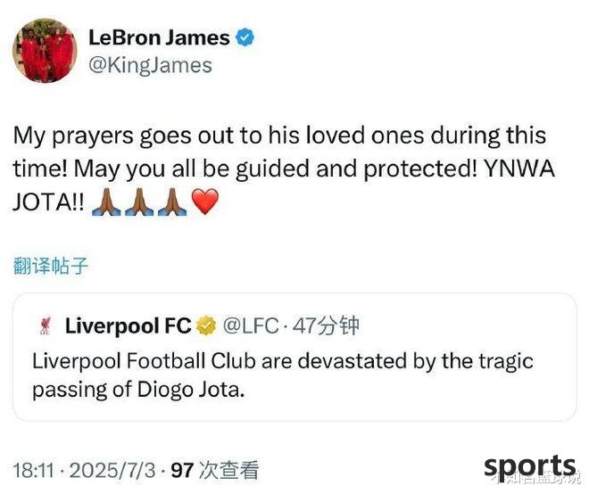Click the blue verified badge beside LeBron James
589x494 pixels.
[245, 37]
